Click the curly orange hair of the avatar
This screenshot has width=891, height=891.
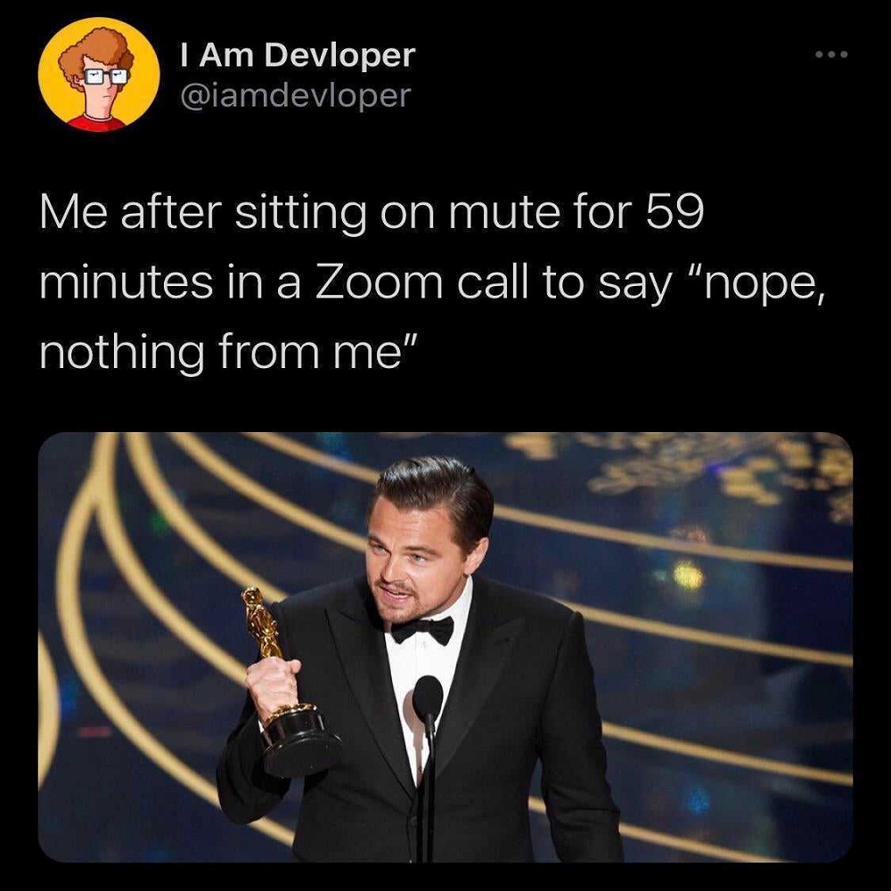(x=96, y=52)
